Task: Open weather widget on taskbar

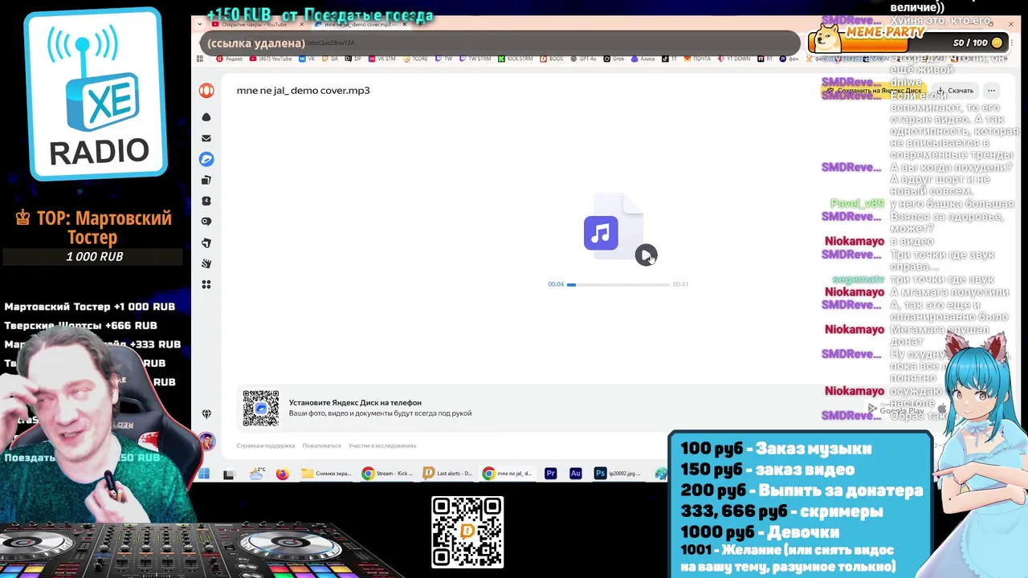Action: tap(257, 474)
